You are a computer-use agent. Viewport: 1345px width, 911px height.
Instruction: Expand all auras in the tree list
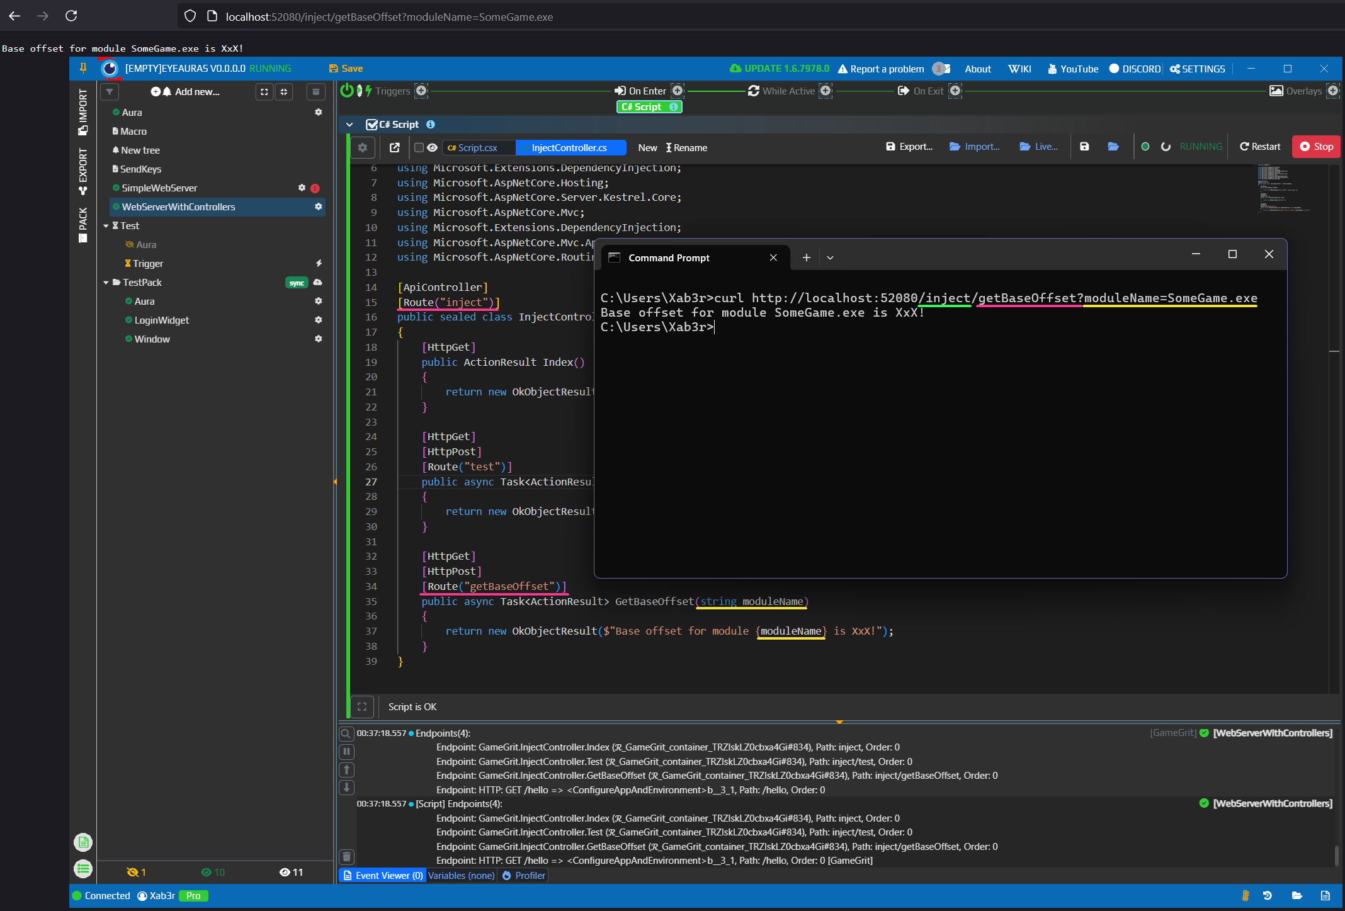pos(264,92)
